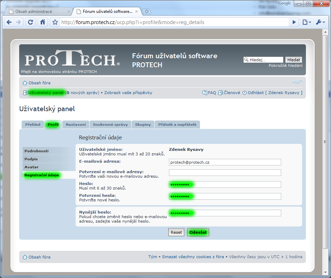The height and width of the screenshot is (278, 331).
Task: Select the Fórum uživatelů software browser tab
Action: 108,11
